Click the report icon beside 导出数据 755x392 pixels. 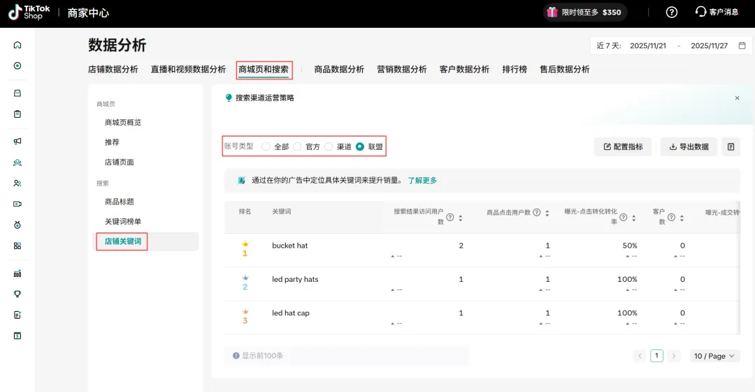[731, 146]
